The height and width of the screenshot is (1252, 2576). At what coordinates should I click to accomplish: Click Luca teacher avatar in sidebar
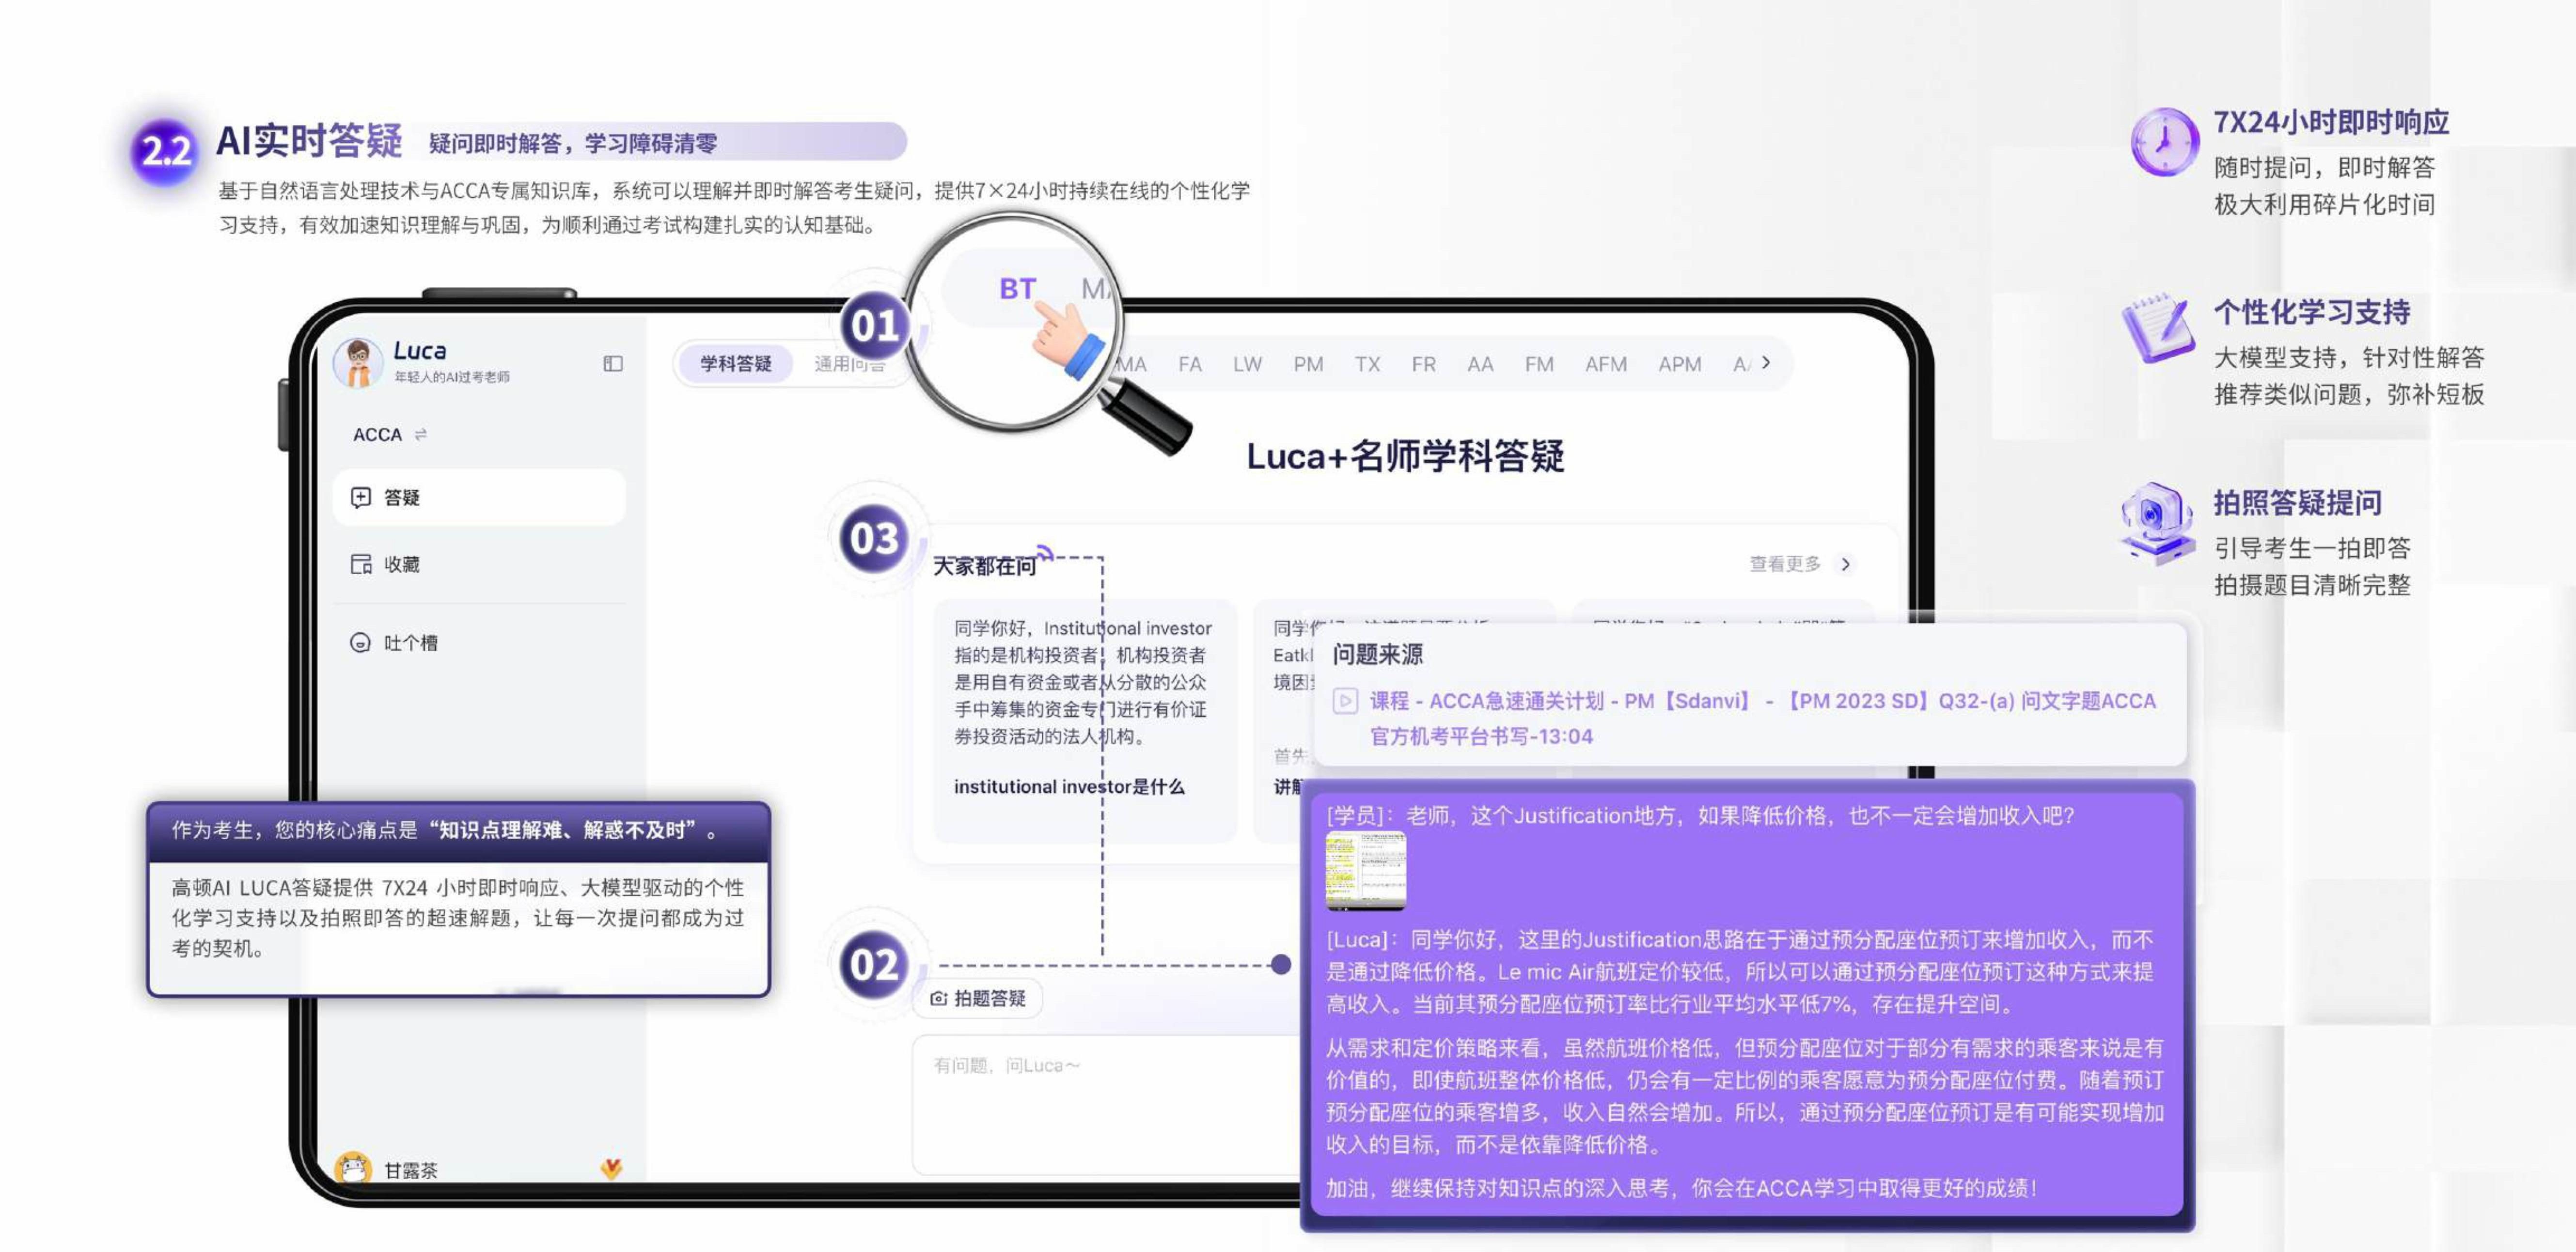[358, 362]
